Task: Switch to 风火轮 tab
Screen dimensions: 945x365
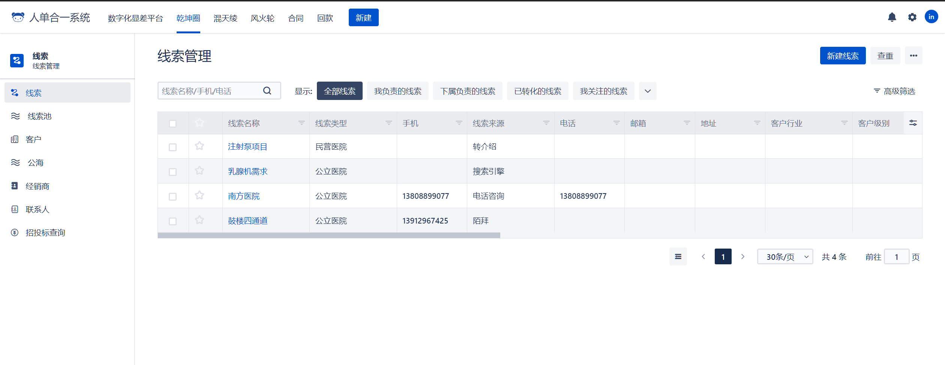Action: click(x=262, y=18)
